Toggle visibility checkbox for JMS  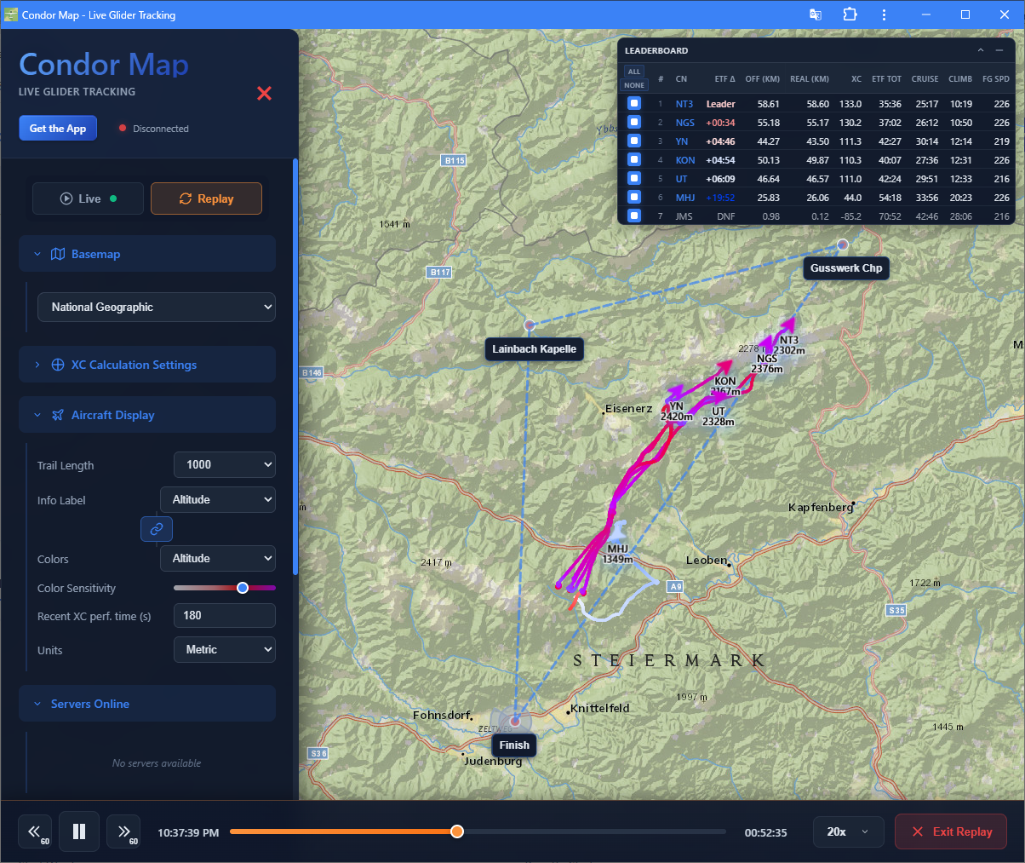pos(634,216)
